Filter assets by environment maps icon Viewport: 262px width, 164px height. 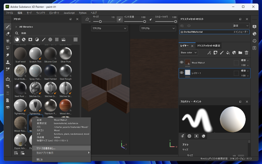click(x=64, y=39)
